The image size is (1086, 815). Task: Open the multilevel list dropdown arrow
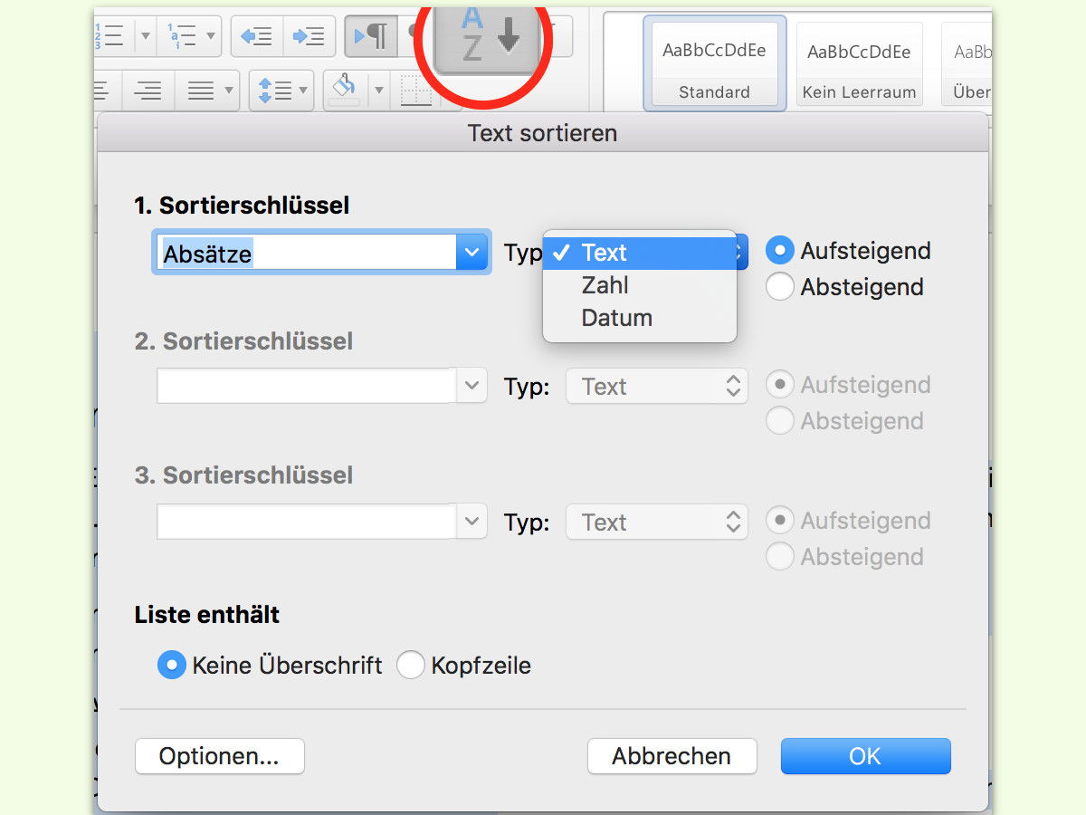pyautogui.click(x=211, y=36)
